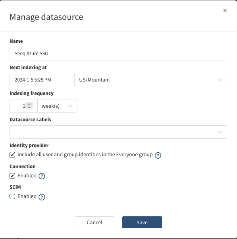Cancel the datasource changes
The height and width of the screenshot is (239, 237).
tap(94, 222)
